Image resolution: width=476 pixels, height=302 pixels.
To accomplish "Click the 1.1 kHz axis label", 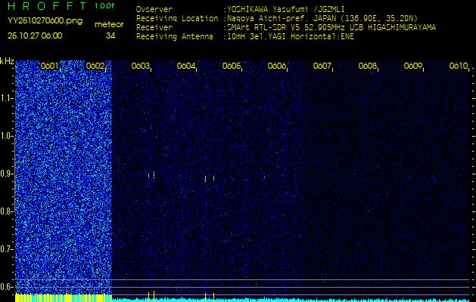I will [x=6, y=98].
